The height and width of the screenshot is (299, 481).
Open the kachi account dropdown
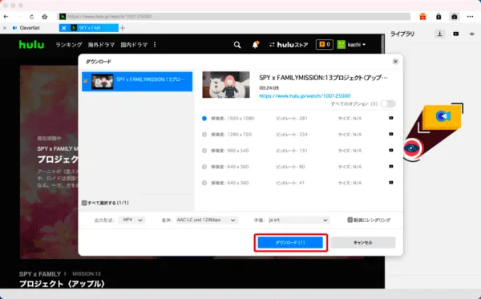pyautogui.click(x=352, y=45)
